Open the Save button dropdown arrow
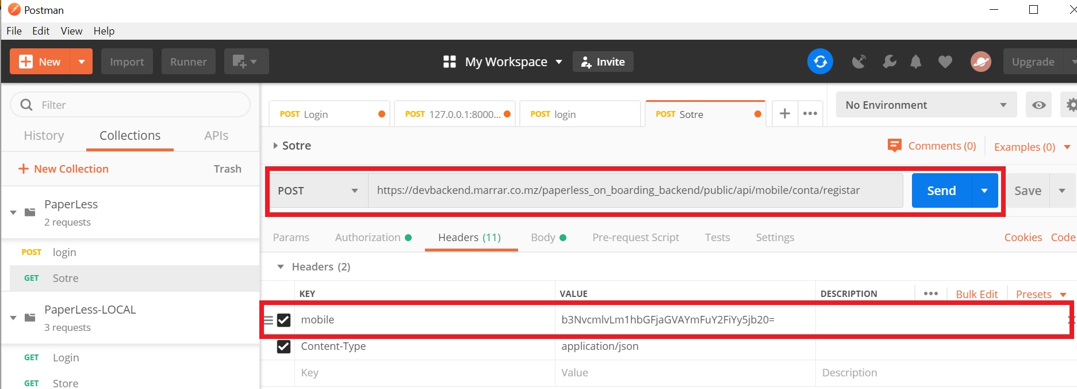Screen dimensions: 1077x389 (x=1062, y=190)
